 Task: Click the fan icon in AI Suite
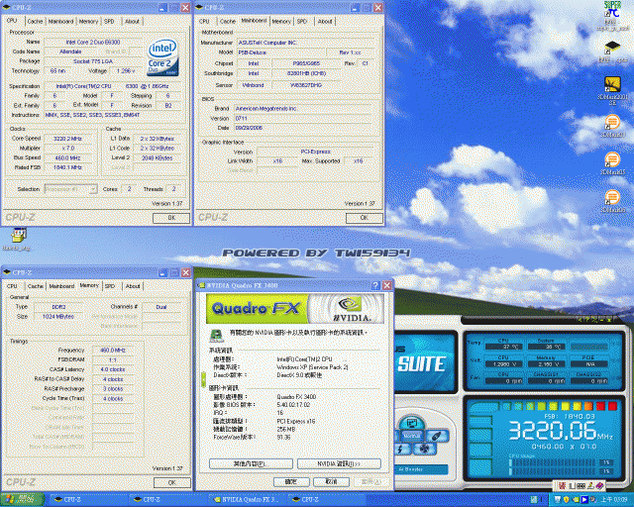pyautogui.click(x=424, y=449)
